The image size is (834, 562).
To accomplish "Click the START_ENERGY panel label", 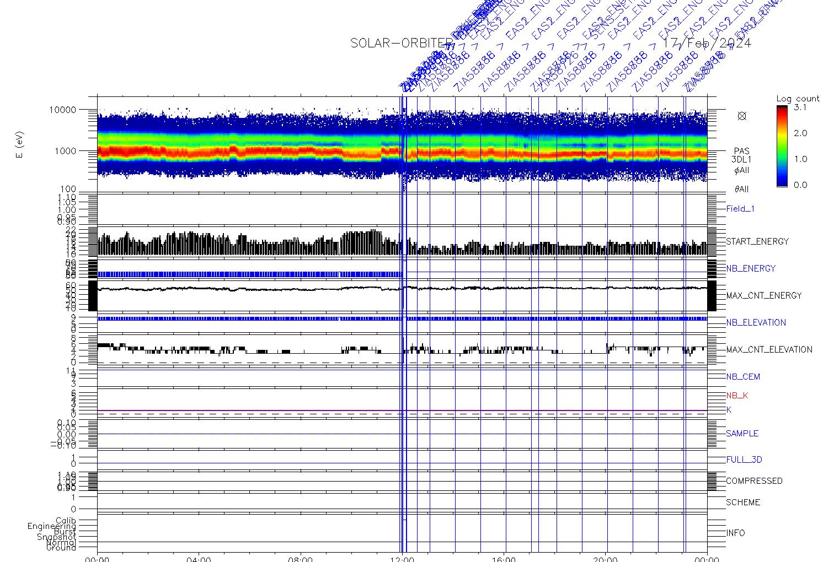I will (757, 241).
